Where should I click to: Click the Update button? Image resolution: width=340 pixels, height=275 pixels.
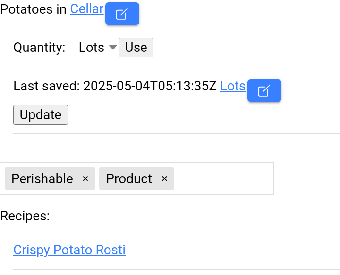point(41,115)
